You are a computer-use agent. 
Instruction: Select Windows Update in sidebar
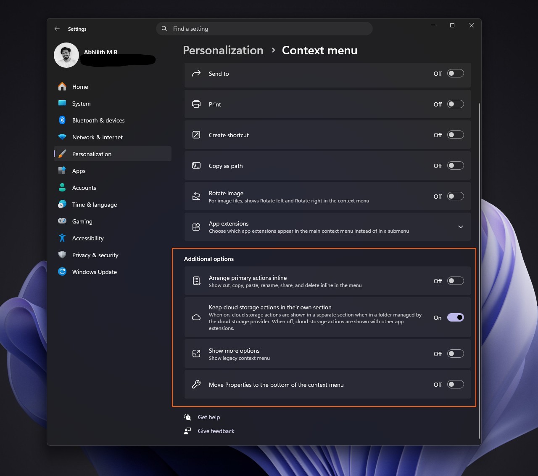click(113, 271)
